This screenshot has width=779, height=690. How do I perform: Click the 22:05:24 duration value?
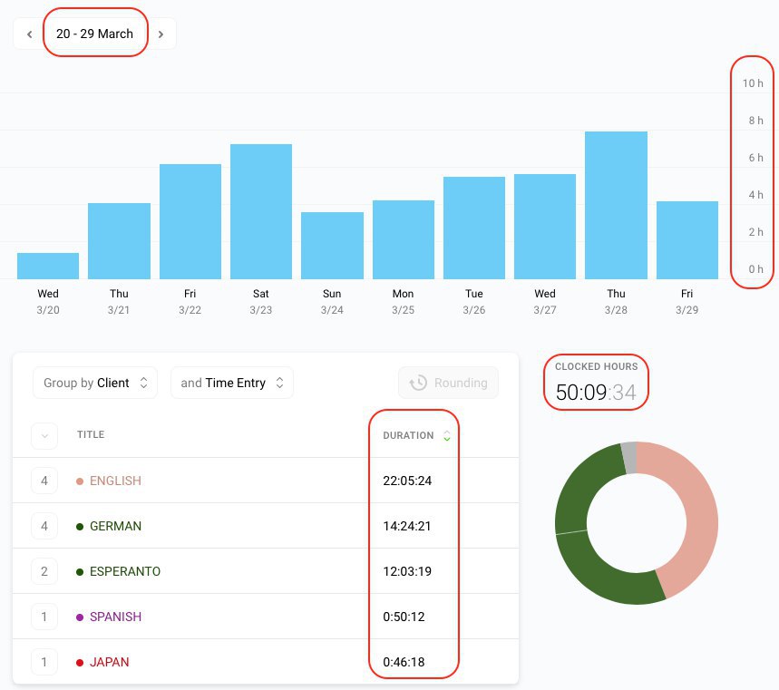coord(407,481)
